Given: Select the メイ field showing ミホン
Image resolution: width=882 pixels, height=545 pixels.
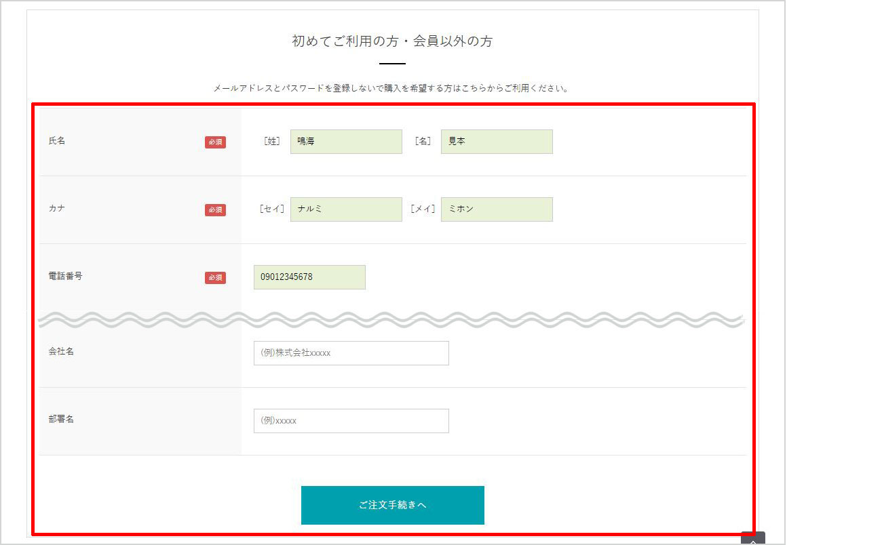Looking at the screenshot, I should coord(497,209).
